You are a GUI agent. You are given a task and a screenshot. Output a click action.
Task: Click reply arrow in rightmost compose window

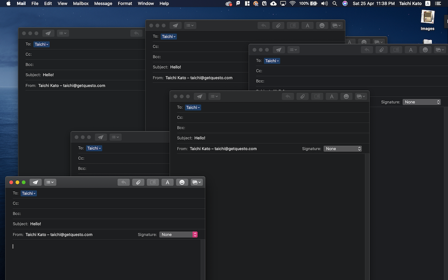367,50
